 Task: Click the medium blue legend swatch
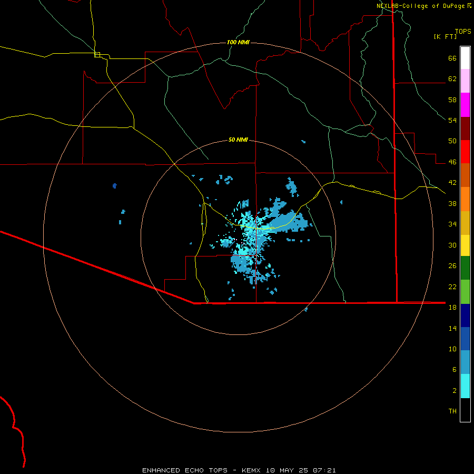point(465,339)
